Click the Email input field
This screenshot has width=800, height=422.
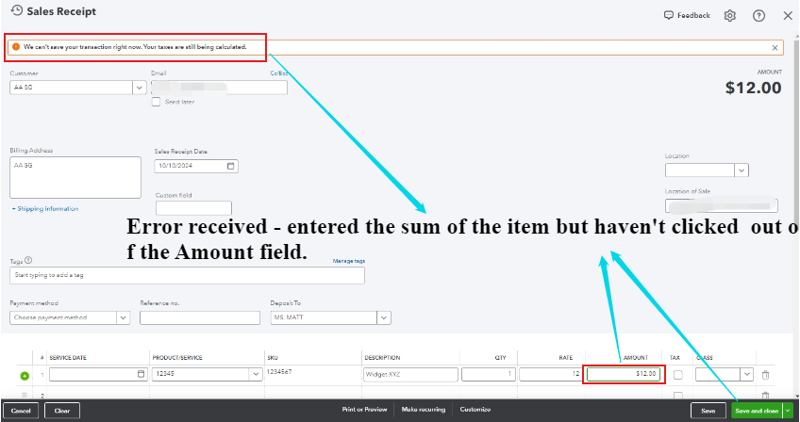coord(219,88)
